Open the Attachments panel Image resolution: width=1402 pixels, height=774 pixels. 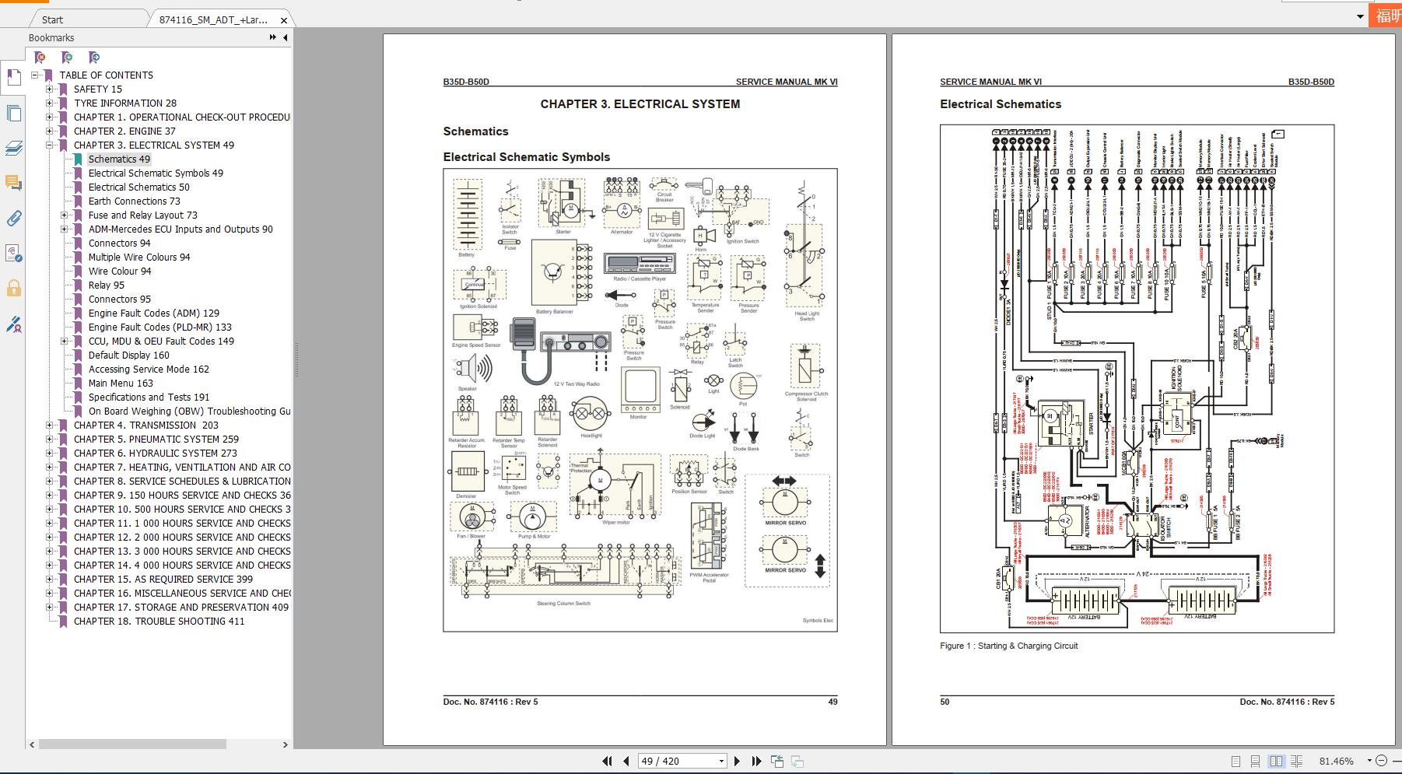(x=14, y=219)
